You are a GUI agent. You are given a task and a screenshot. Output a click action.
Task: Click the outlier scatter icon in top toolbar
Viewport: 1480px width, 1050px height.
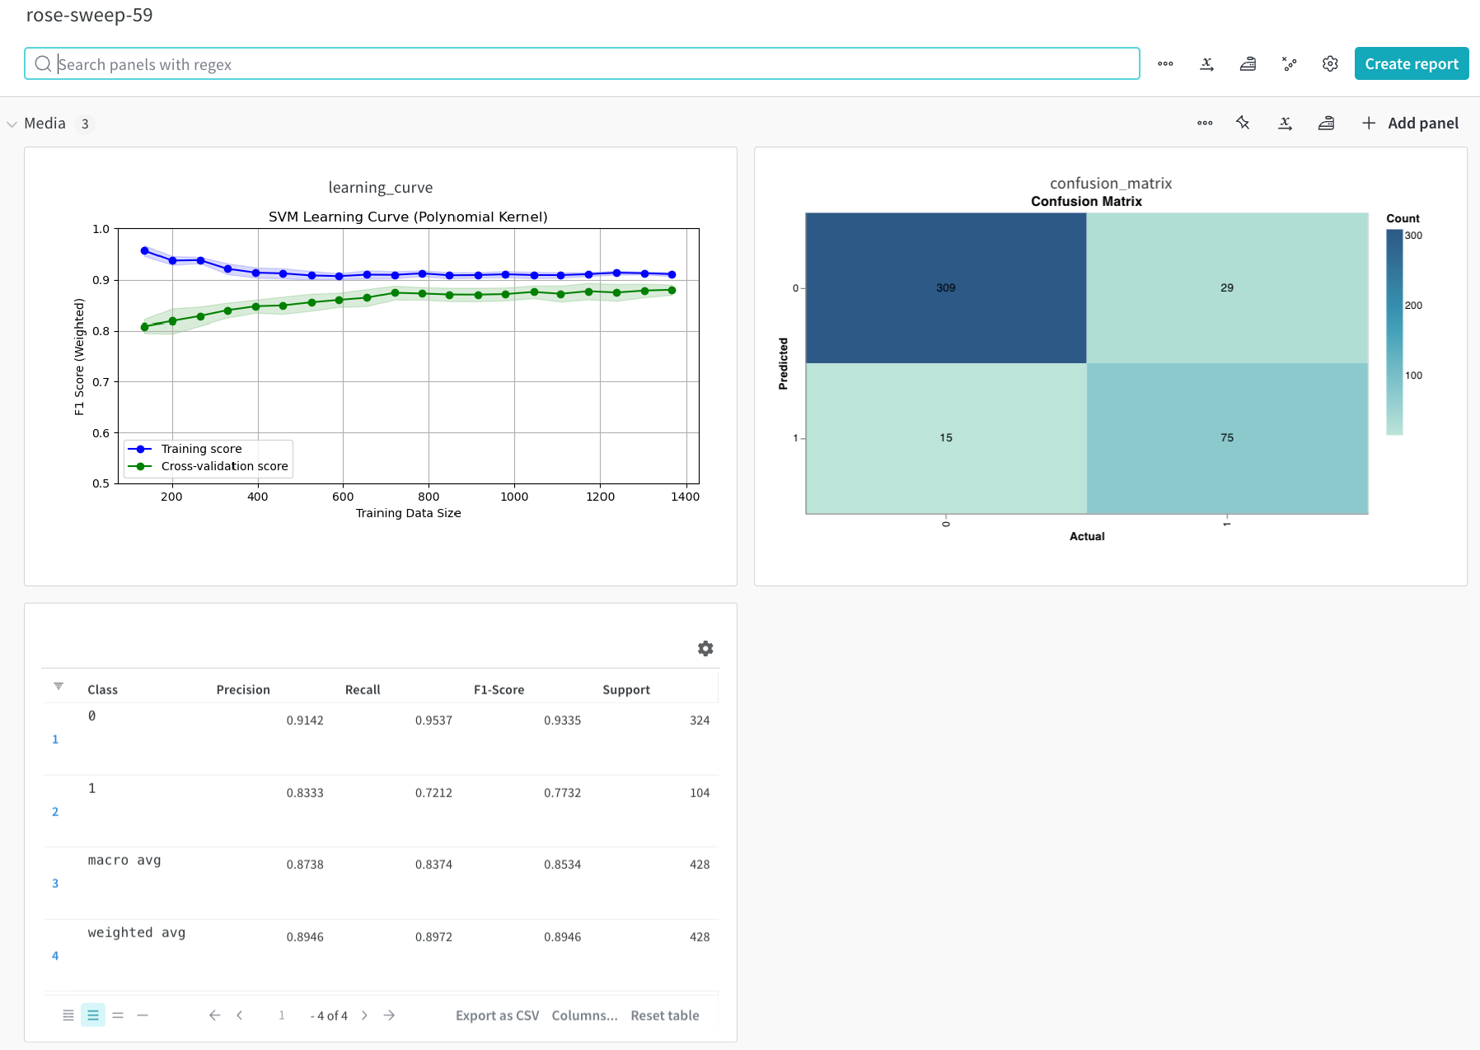click(1289, 64)
